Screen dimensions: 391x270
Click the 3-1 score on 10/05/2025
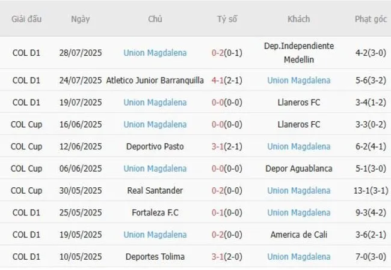click(x=218, y=257)
